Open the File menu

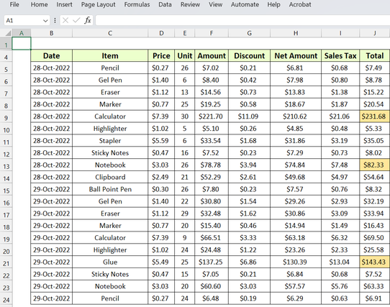14,4
